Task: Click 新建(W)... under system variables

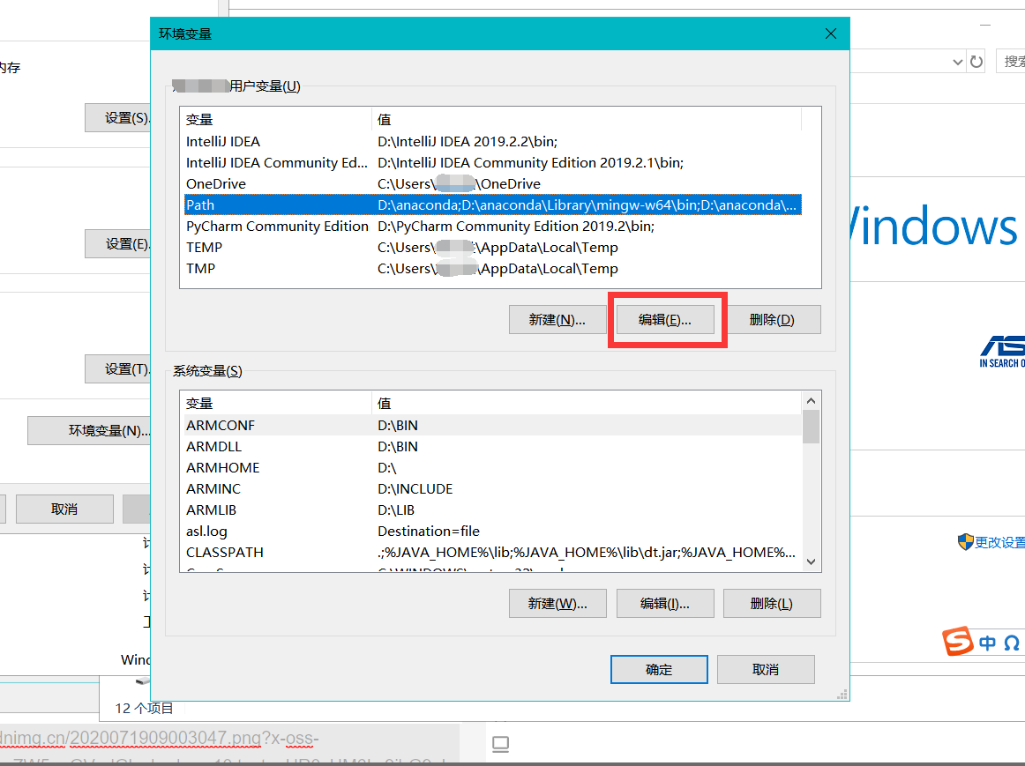Action: [x=557, y=604]
